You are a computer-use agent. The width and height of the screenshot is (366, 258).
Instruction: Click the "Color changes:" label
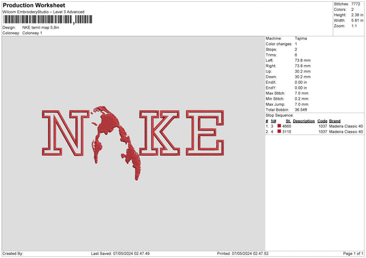pyautogui.click(x=279, y=44)
